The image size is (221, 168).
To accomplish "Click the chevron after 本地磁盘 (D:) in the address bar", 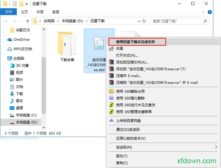I will [87, 21].
